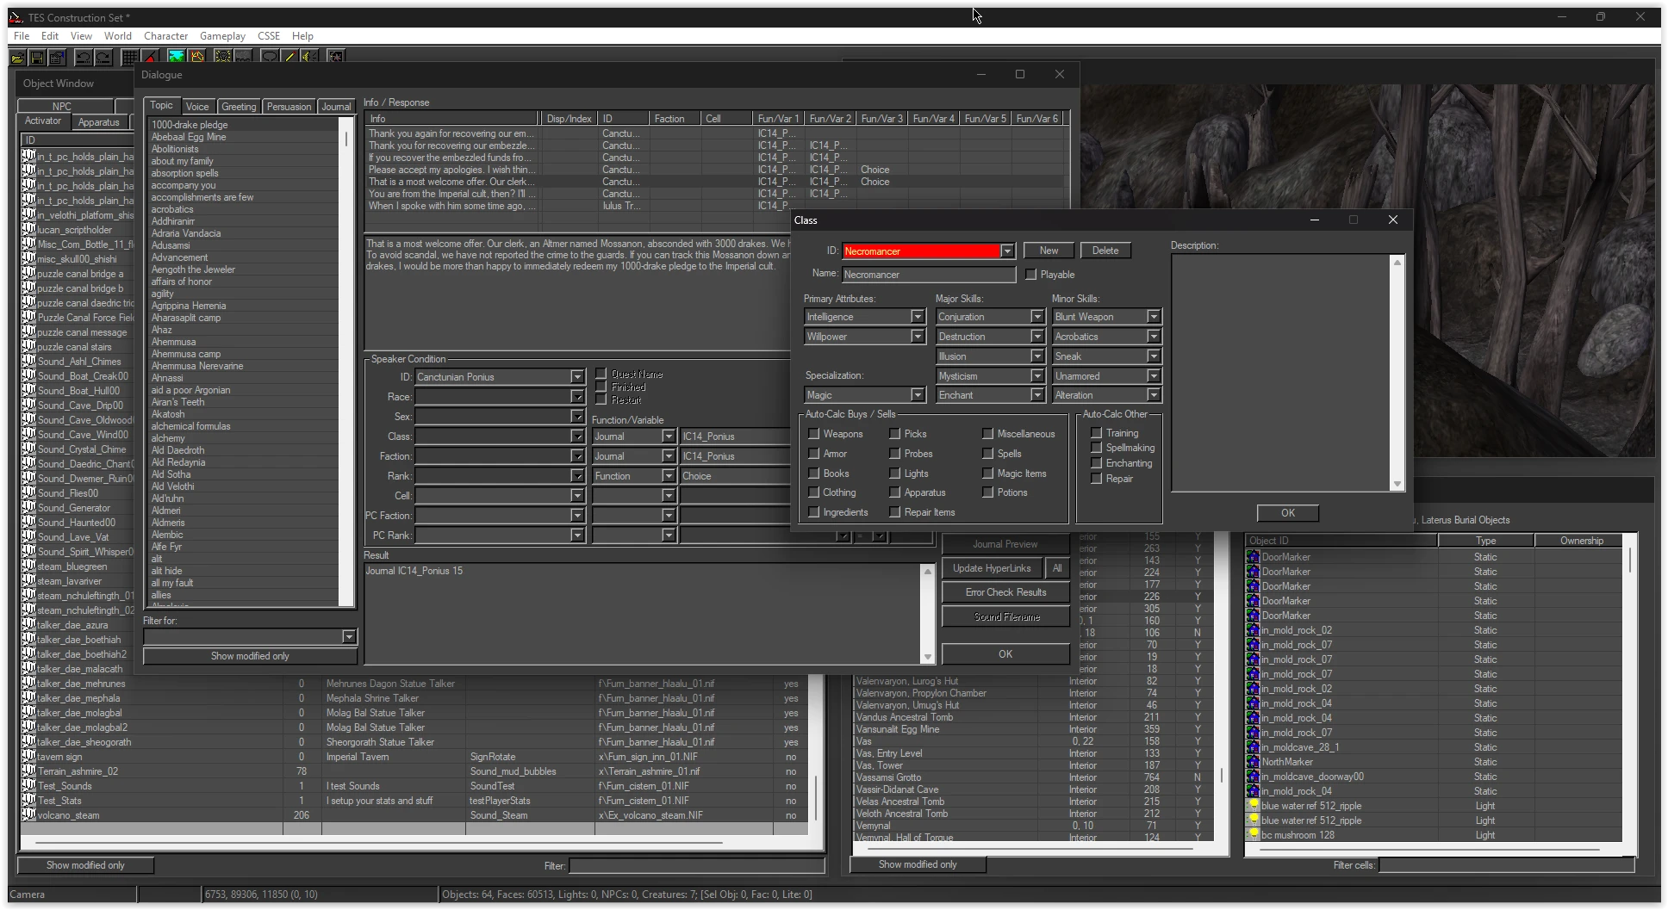
Task: Click the New button in Class window
Action: [x=1049, y=251]
